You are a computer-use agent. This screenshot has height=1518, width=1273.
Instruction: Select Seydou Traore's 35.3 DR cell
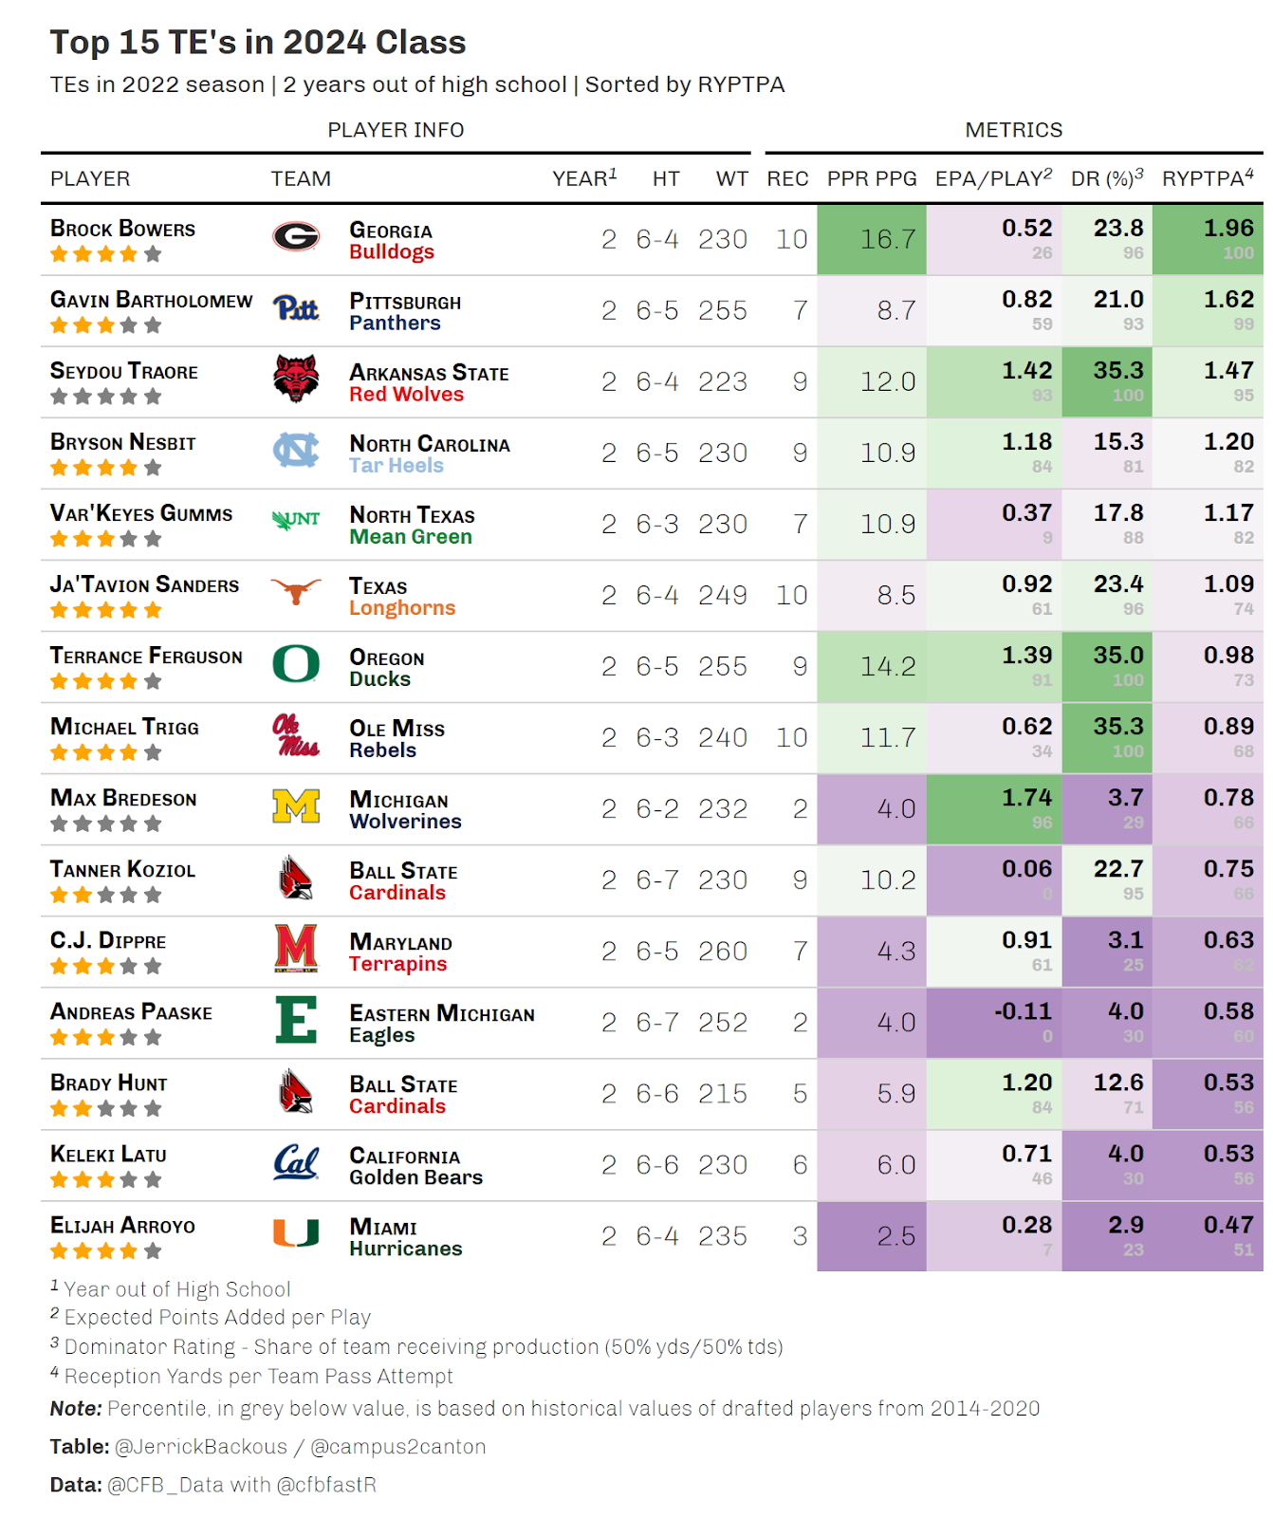coord(1107,382)
